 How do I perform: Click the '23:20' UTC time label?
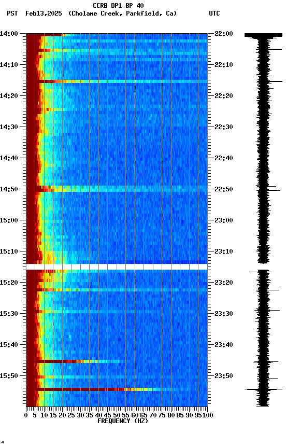pyautogui.click(x=224, y=283)
